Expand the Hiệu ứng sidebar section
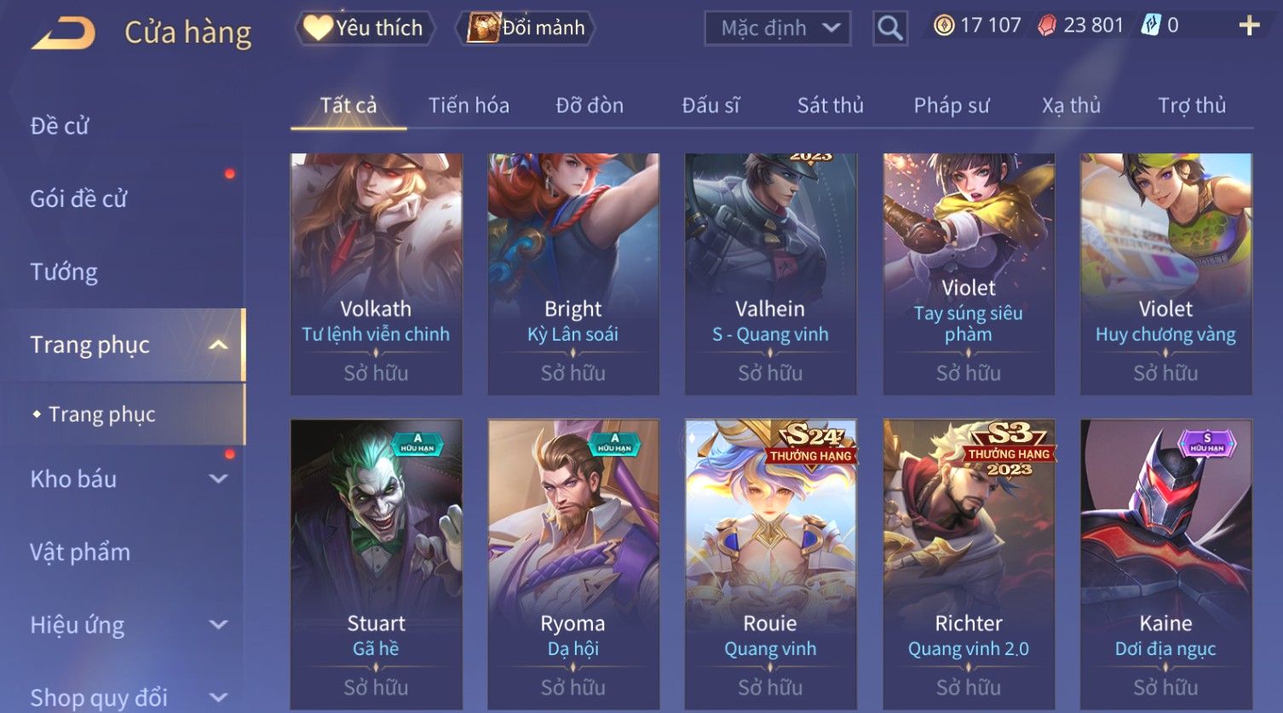 coord(219,624)
